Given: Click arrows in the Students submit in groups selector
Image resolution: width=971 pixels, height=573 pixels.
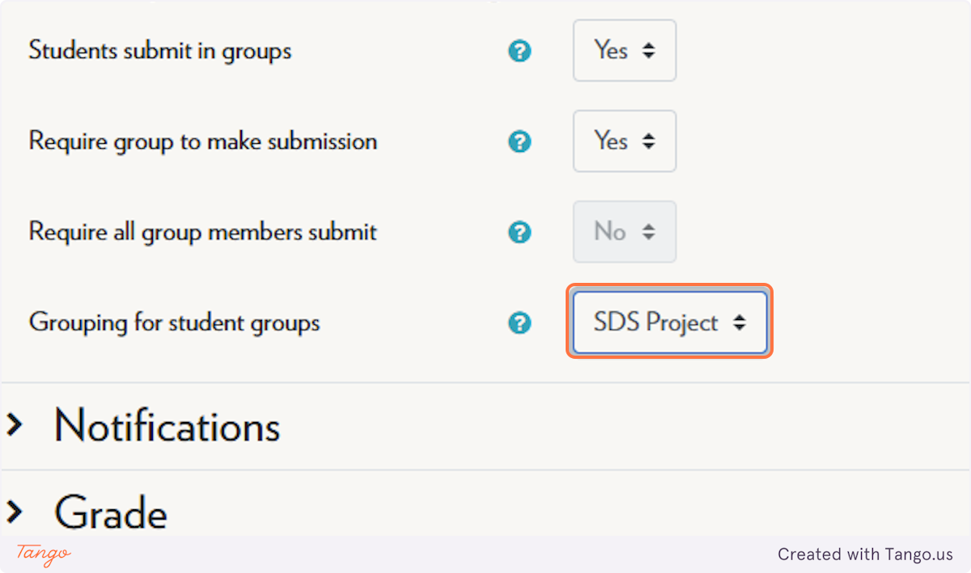Looking at the screenshot, I should coord(648,51).
